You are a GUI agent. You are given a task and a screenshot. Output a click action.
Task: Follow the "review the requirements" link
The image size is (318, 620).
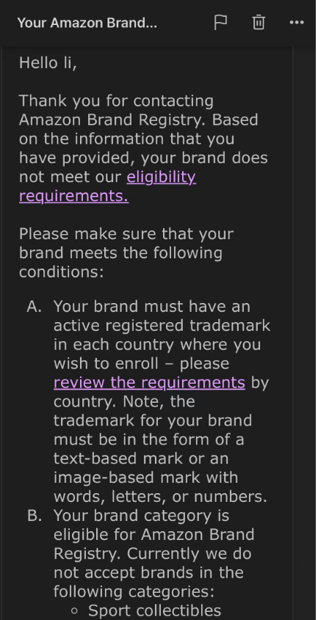(149, 382)
